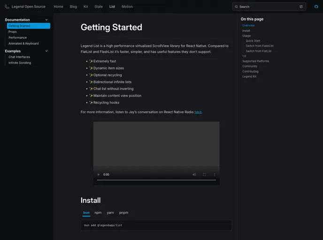Screen dimensions: 323x240
Task: Jump to Legend Kit section link
Action: point(249,76)
